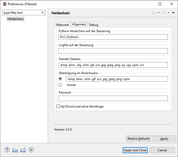178x157 pixels.
Task: Open the page view menu dropdown
Action: point(173,13)
